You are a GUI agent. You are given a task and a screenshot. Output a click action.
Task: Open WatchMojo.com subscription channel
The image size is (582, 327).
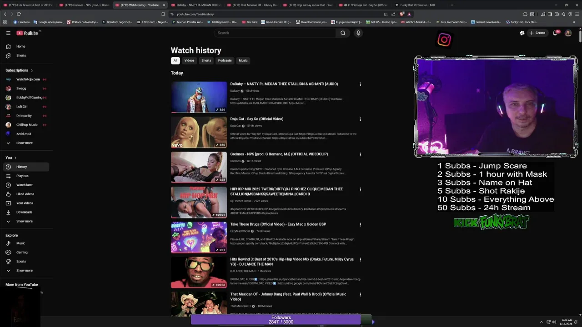25,79
